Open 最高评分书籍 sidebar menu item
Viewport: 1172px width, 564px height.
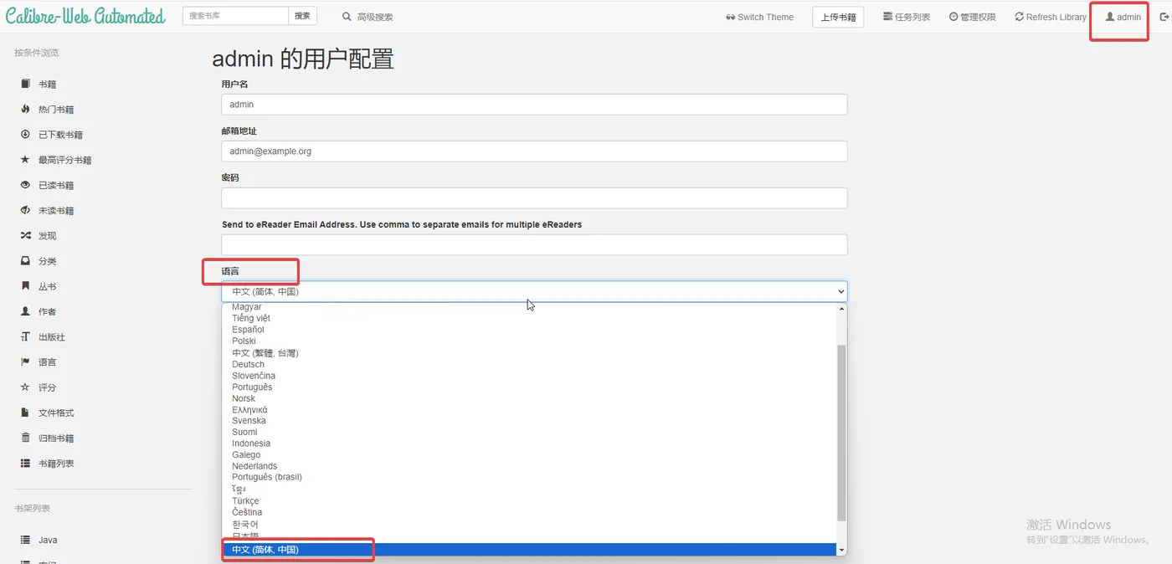[x=65, y=160]
